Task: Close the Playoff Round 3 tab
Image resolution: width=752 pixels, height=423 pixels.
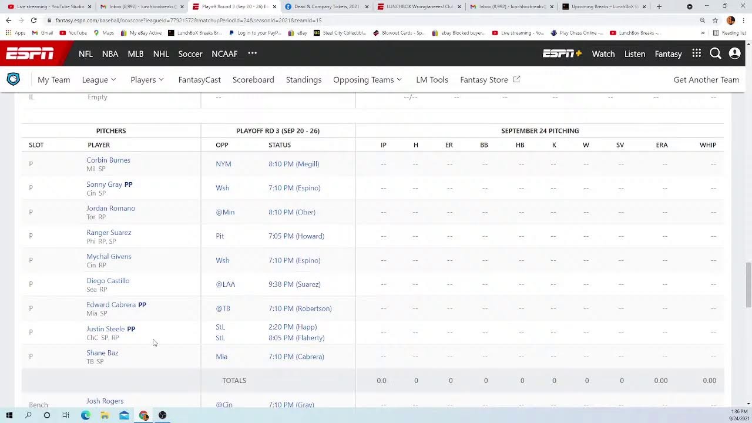Action: 274,6
